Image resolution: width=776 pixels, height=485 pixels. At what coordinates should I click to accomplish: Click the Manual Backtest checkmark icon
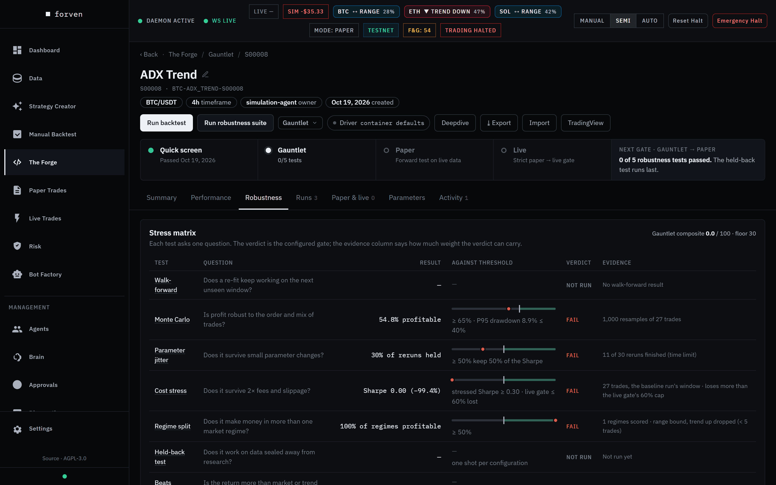17,134
